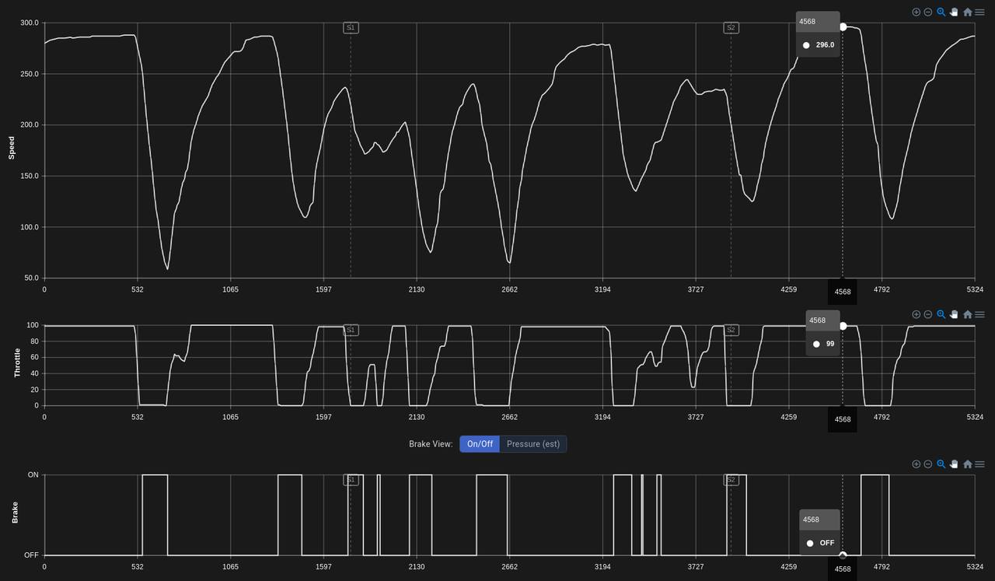Zoom in on the Brake chart
The image size is (995, 581).
pos(916,464)
